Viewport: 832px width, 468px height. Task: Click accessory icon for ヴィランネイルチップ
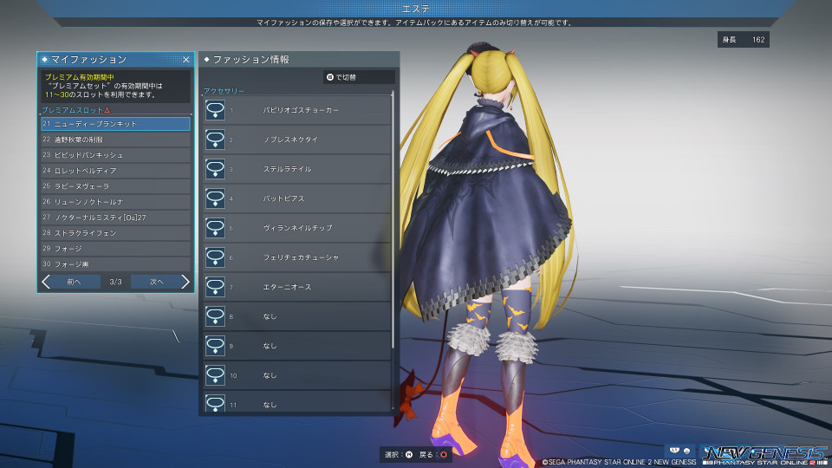215,228
